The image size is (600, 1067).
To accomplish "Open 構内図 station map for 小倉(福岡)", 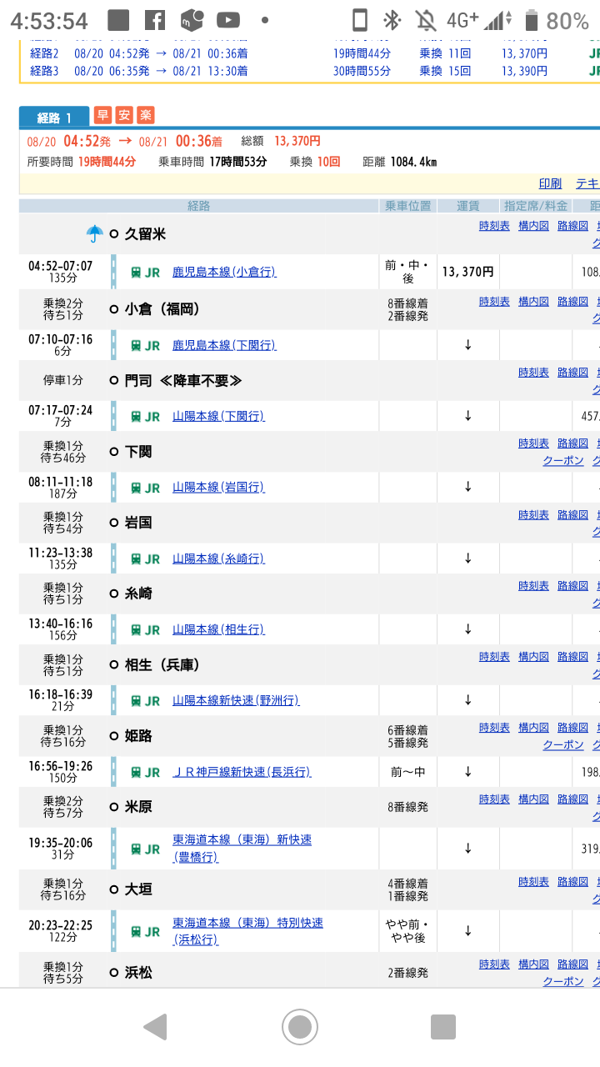I will (x=533, y=302).
